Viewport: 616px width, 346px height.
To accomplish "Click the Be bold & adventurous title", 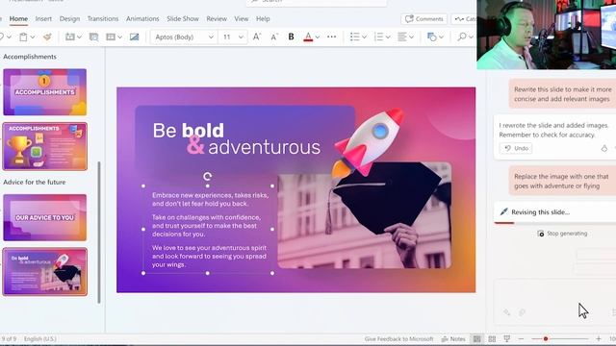I will pyautogui.click(x=237, y=138).
